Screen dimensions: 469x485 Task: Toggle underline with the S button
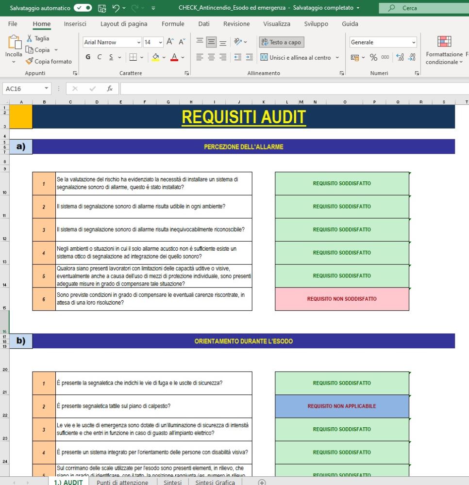pos(111,57)
